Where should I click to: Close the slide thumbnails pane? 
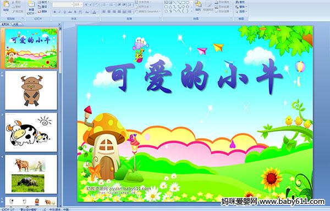pyautogui.click(x=59, y=24)
